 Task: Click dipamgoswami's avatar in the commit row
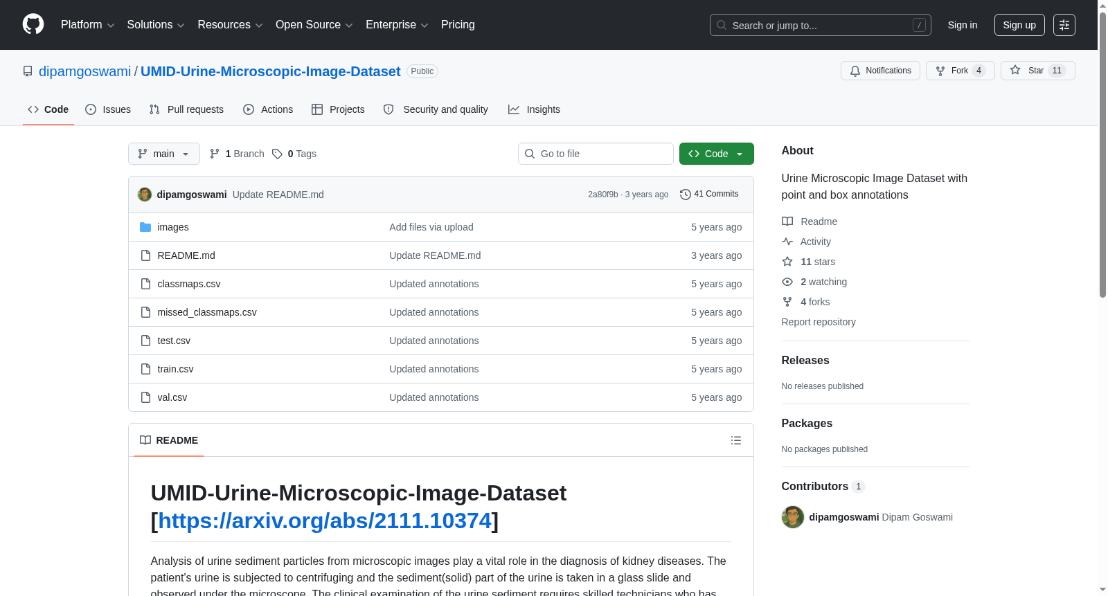pyautogui.click(x=145, y=195)
